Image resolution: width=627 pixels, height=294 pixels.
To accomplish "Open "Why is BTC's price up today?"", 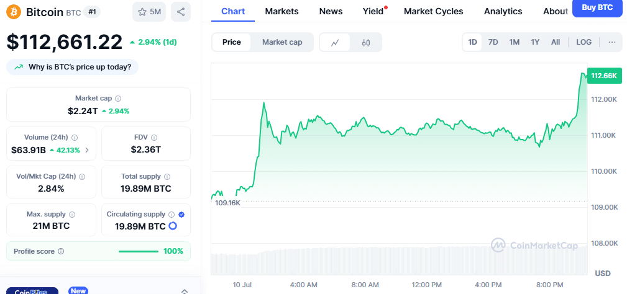I will tap(73, 67).
